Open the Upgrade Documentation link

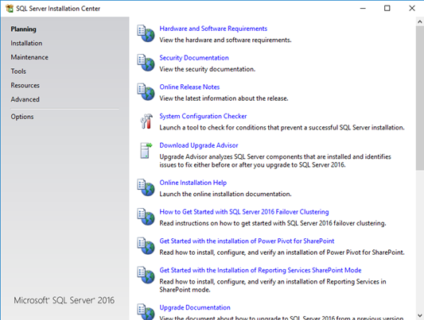[195, 307]
